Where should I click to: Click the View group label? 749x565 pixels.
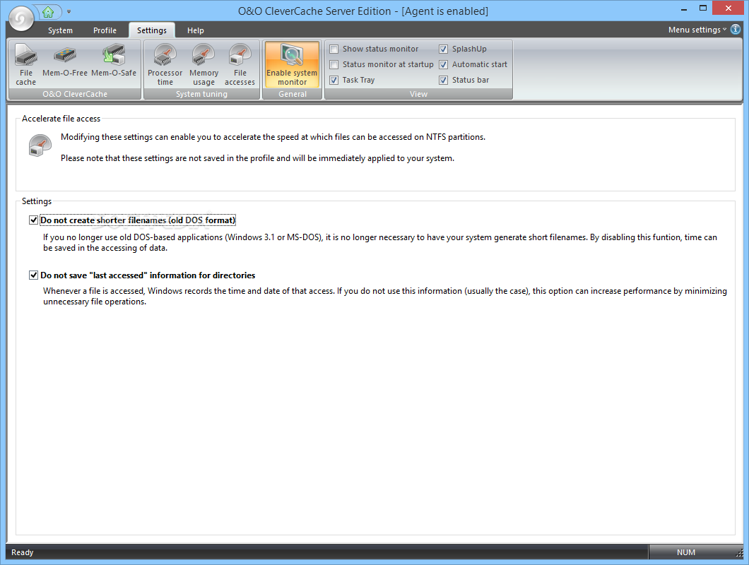[418, 94]
